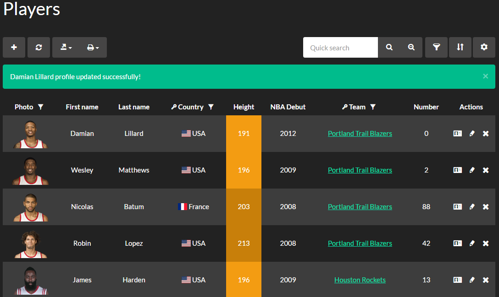499x297 pixels.
Task: Open the export dropdown menu
Action: click(66, 48)
